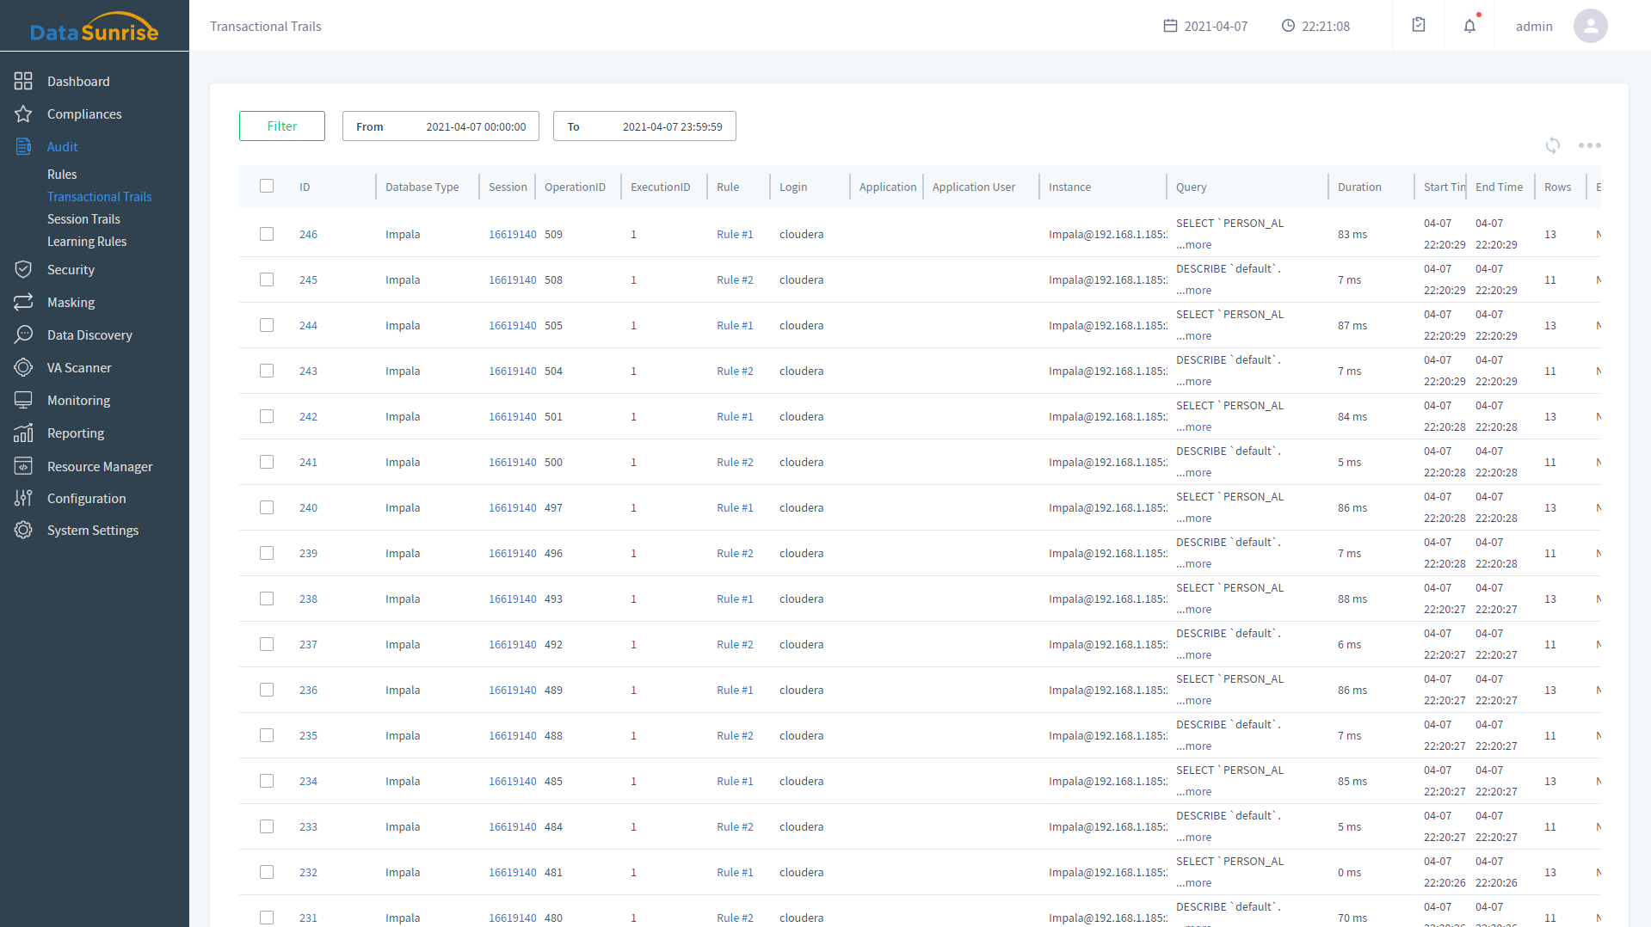
Task: Click the clipboard tasks icon in header
Action: tap(1419, 26)
